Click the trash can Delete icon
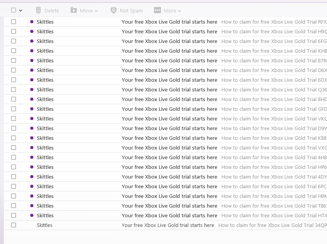Viewport: 327px width, 244px height. pos(38,10)
